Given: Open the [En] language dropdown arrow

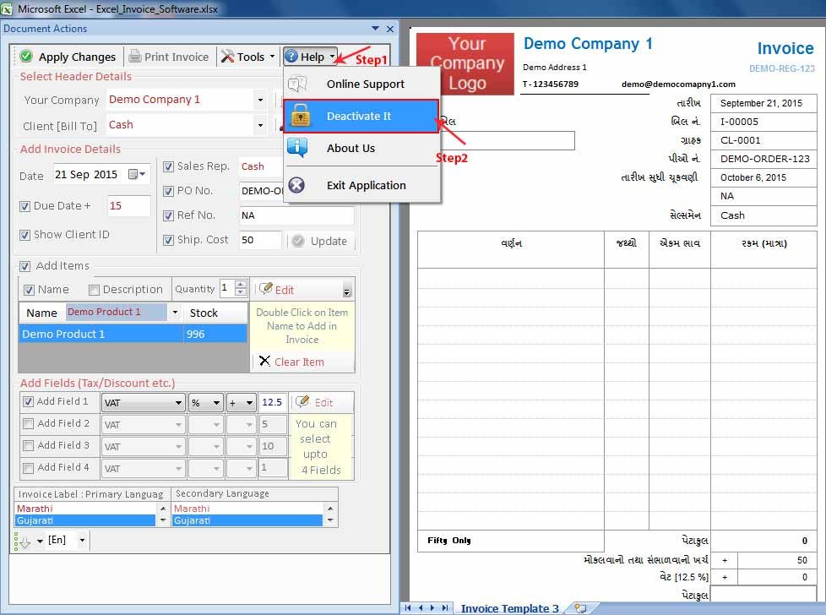Looking at the screenshot, I should pyautogui.click(x=82, y=540).
